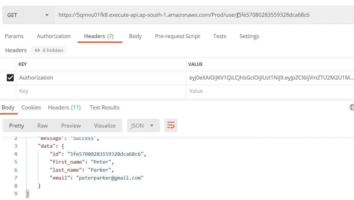Select the Preview response view

click(x=71, y=126)
